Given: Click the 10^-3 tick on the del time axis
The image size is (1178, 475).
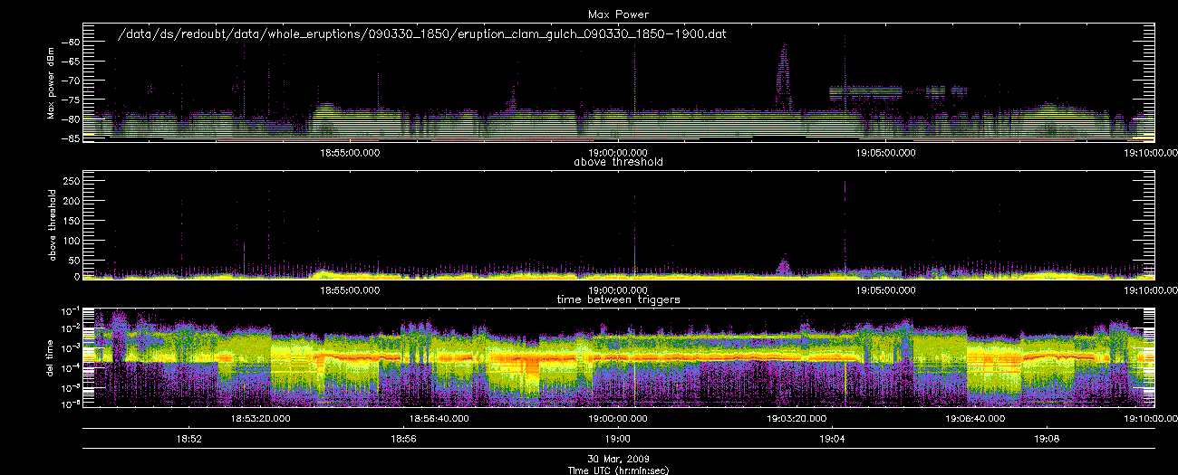Looking at the screenshot, I should pos(70,347).
